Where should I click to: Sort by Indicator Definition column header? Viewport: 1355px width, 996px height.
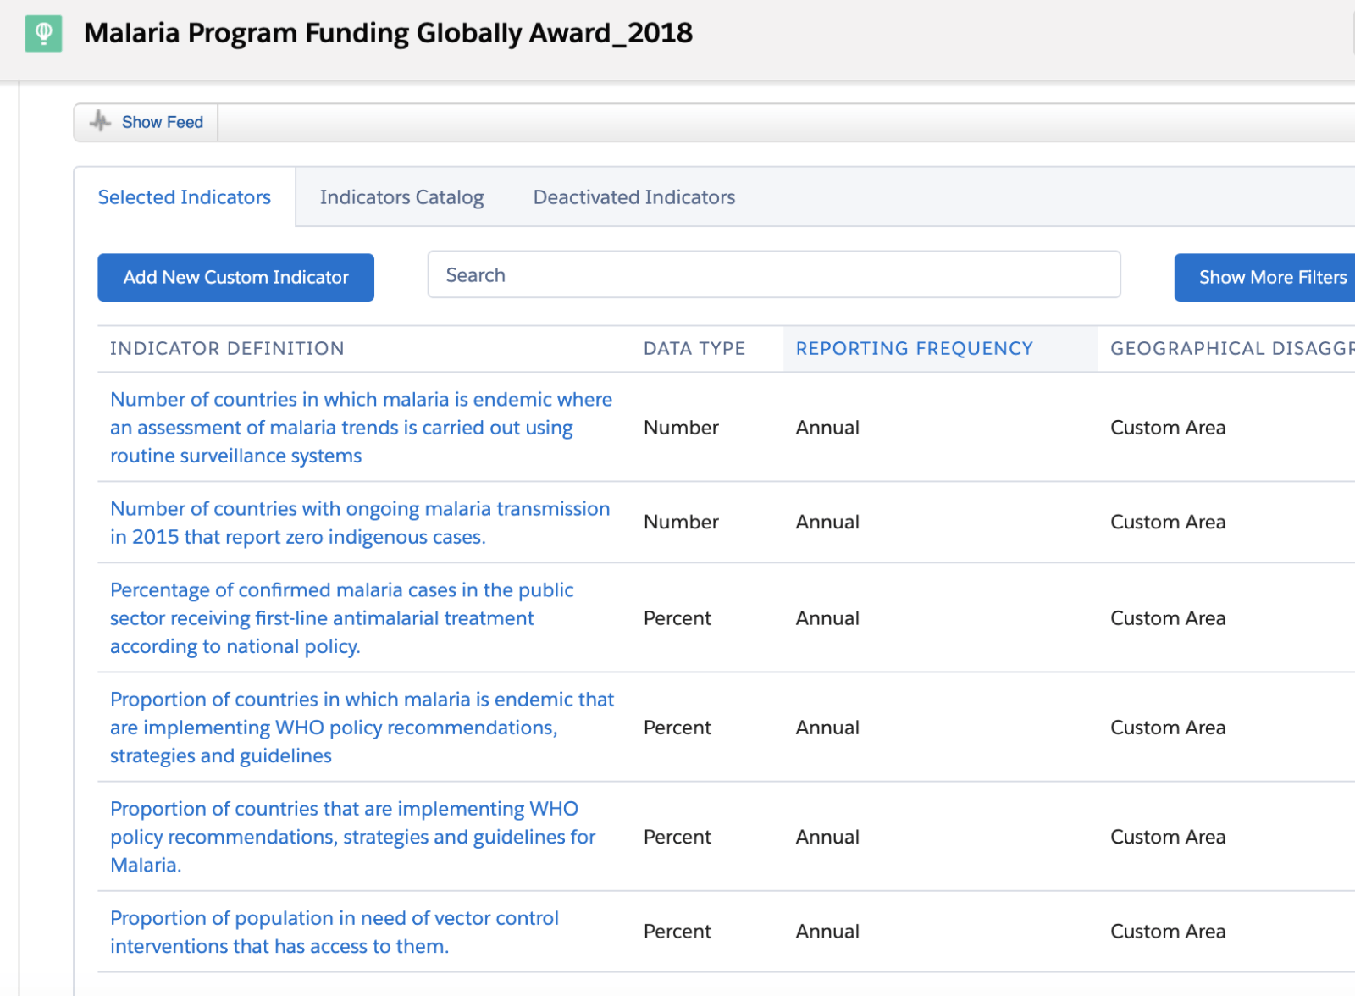(227, 348)
